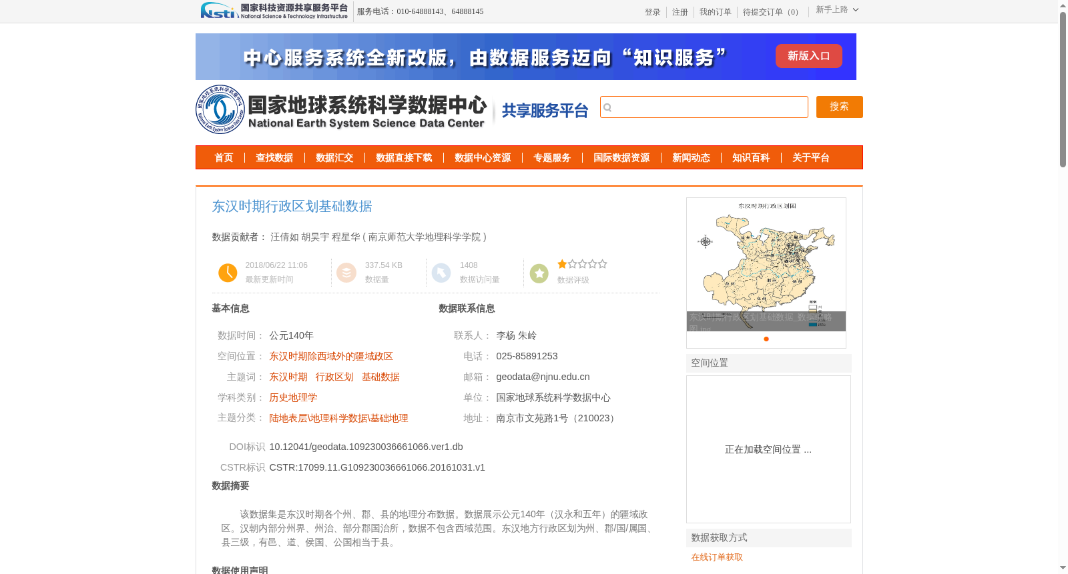Open 待提交订单 link

(x=772, y=12)
